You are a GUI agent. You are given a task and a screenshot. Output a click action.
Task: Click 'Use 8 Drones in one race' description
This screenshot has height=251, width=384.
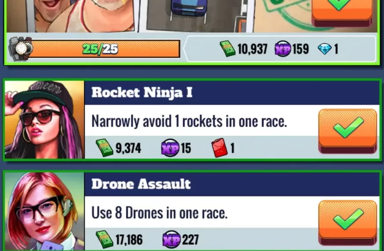tap(159, 213)
